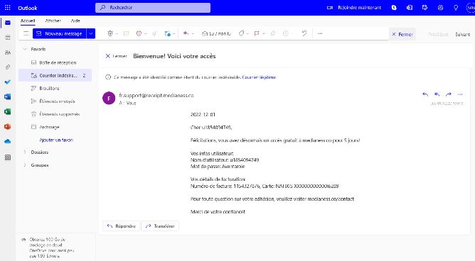475x261 pixels.
Task: Open the app launcher grid icon
Action: pyautogui.click(x=8, y=8)
